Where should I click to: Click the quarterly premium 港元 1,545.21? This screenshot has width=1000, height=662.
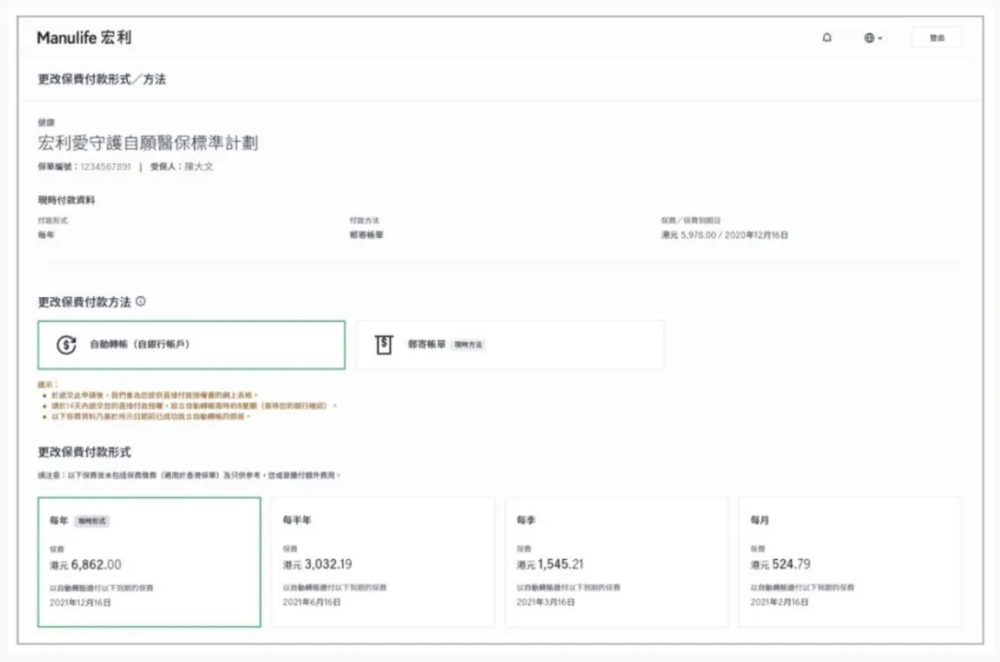click(x=550, y=564)
